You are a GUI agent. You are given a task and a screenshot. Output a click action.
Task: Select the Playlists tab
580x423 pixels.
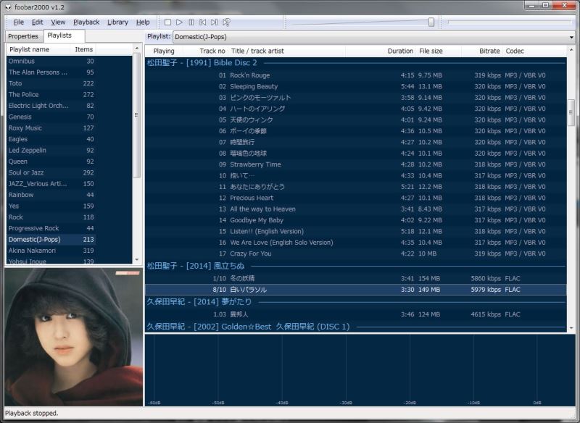pos(64,35)
